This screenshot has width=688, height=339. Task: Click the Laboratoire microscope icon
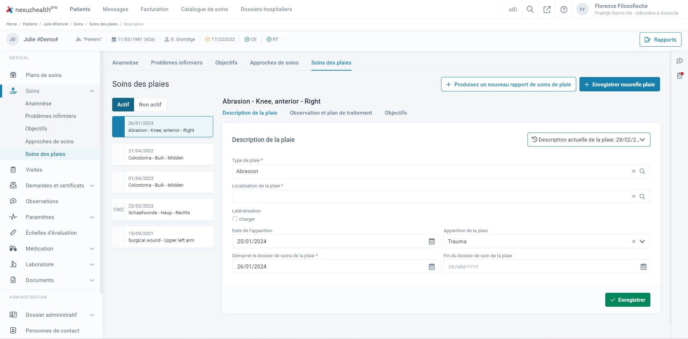pyautogui.click(x=13, y=264)
